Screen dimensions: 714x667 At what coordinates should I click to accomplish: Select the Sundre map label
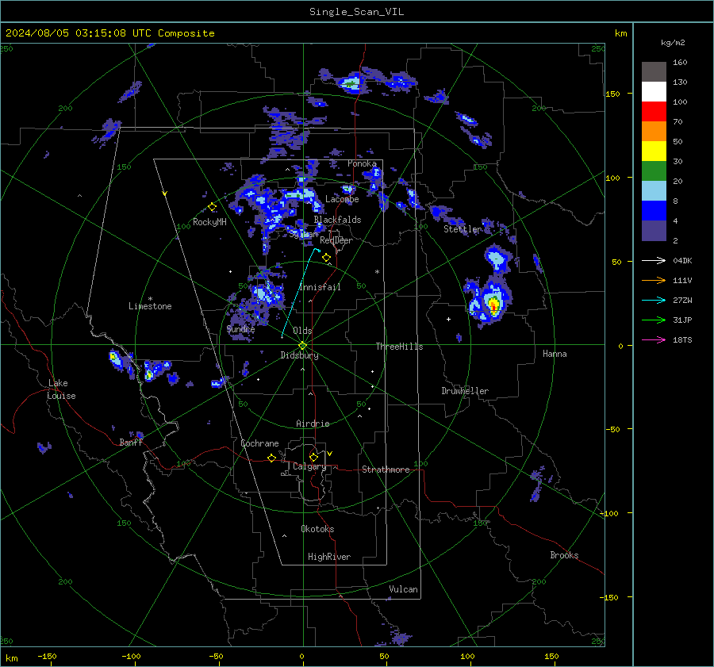point(240,329)
